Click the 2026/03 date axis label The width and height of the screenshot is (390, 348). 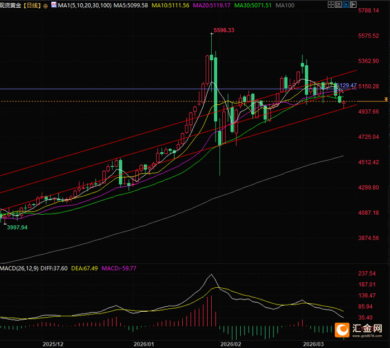[x=313, y=344]
